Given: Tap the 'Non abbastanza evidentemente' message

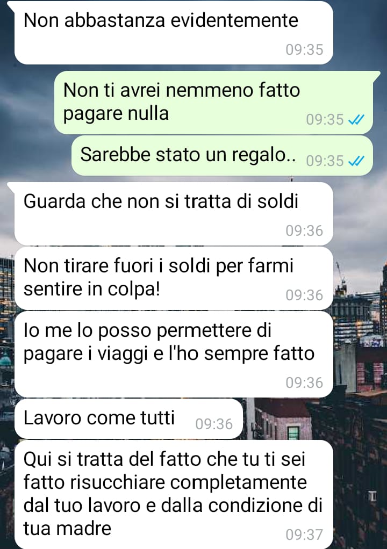Looking at the screenshot, I should pos(174,33).
